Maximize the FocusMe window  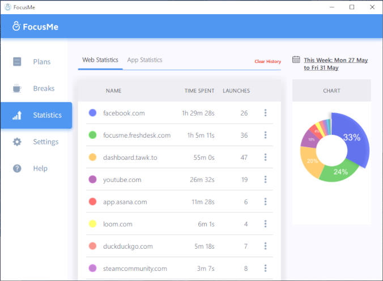coord(352,7)
